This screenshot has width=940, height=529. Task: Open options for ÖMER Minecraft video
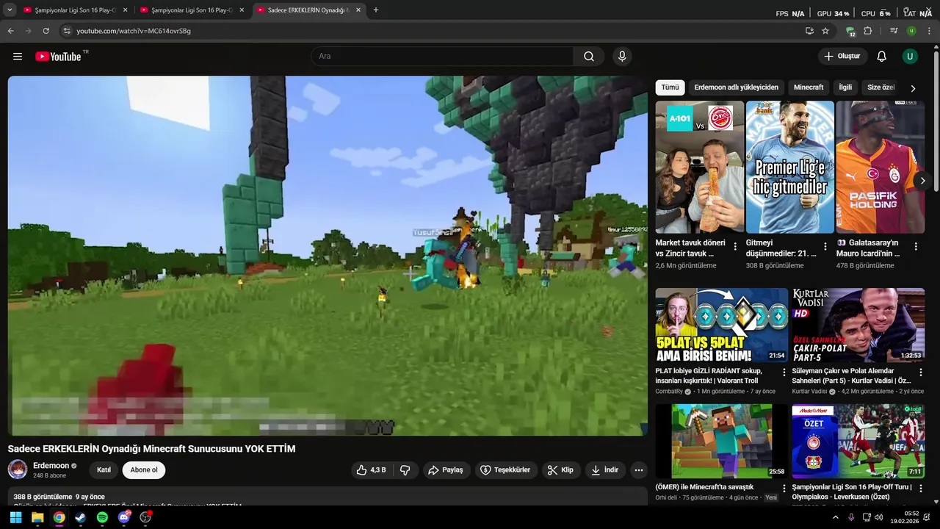coord(784,489)
